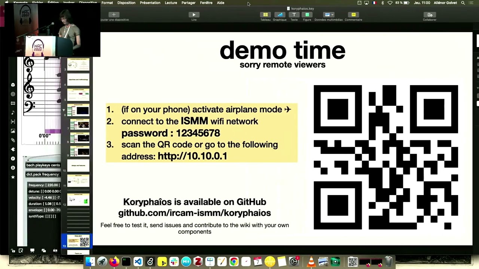Open the Aide menu
Viewport: 479px width, 269px height.
tap(220, 3)
